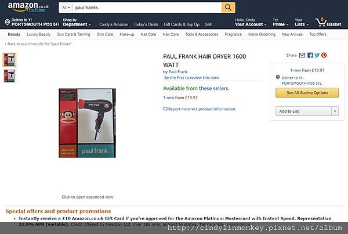Click the search field containing paul franks
Viewport: 348px width, 234px height.
tap(147, 8)
